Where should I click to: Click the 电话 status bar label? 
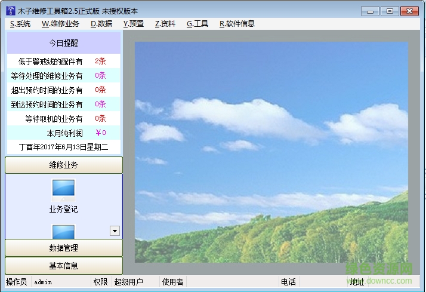pos(289,282)
